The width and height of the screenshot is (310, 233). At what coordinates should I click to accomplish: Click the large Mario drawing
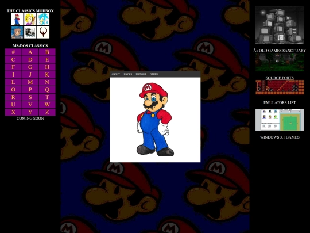[155, 120]
